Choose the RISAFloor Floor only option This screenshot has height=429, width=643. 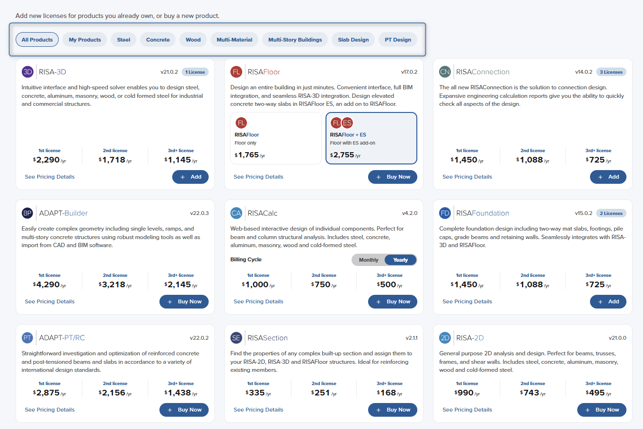pyautogui.click(x=276, y=138)
